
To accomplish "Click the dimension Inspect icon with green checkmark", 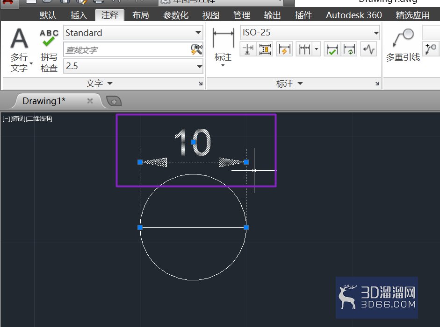I will pos(332,49).
